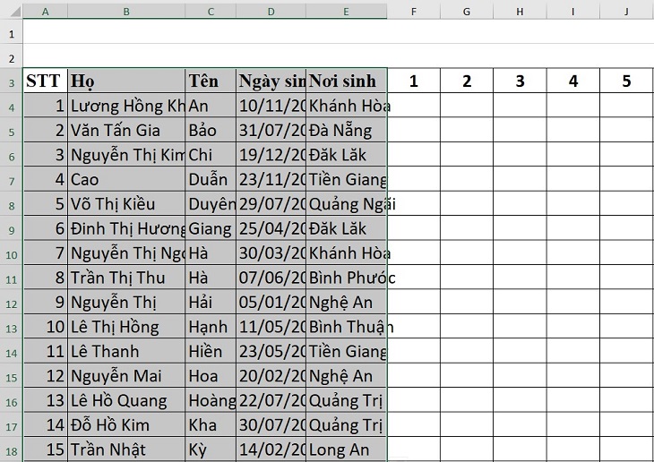Click the Nơi sinh header cell

point(346,81)
